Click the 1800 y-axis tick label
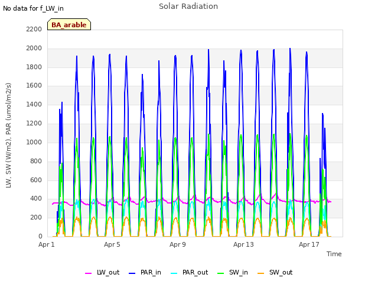 coord(34,67)
